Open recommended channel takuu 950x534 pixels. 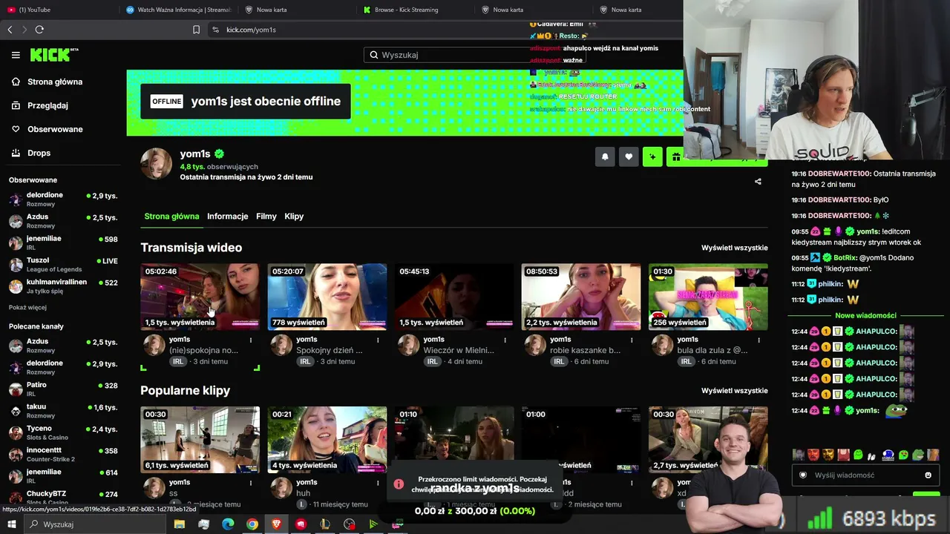(63, 410)
